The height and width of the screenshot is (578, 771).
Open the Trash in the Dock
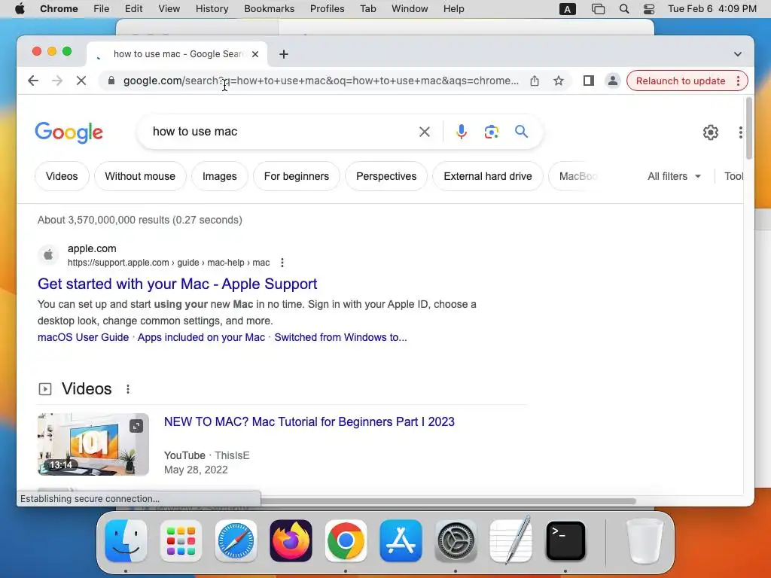click(x=645, y=540)
